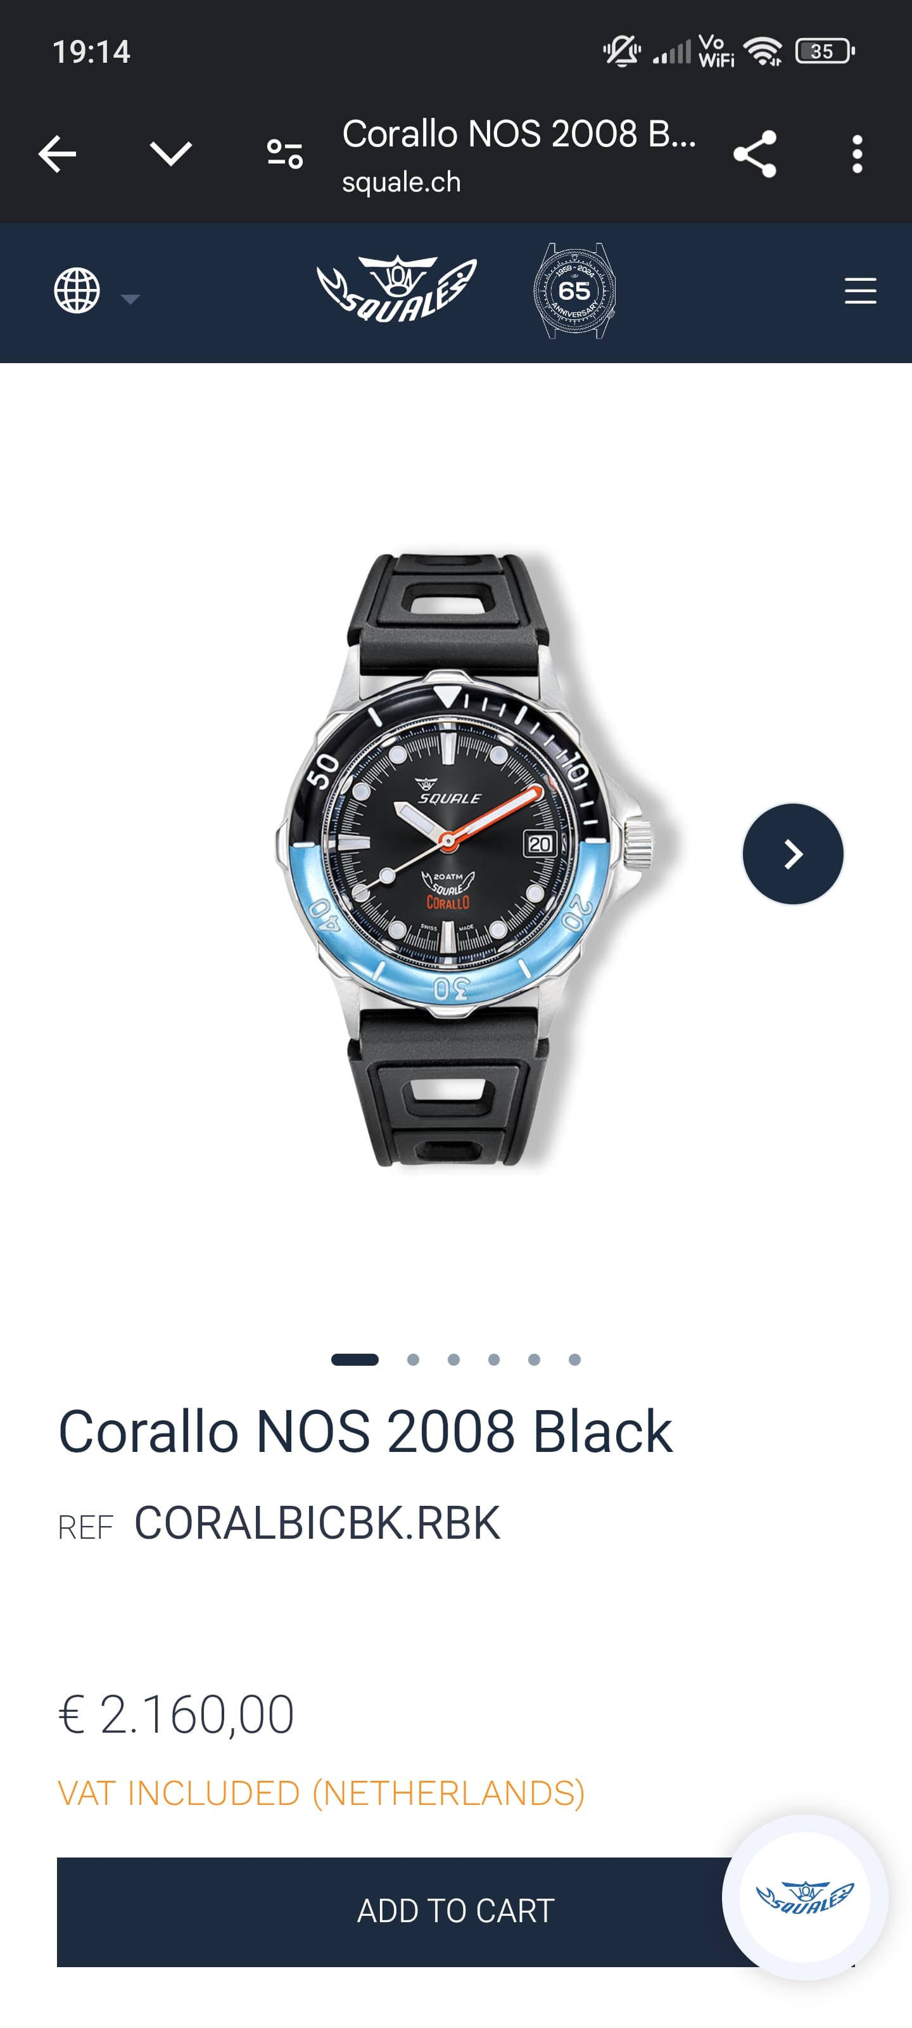Go to Squale logo homepage
Screen dimensions: 912x2028
(x=396, y=289)
